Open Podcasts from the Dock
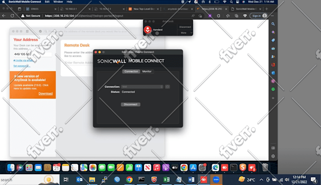The width and height of the screenshot is (321, 185). tap(166, 168)
